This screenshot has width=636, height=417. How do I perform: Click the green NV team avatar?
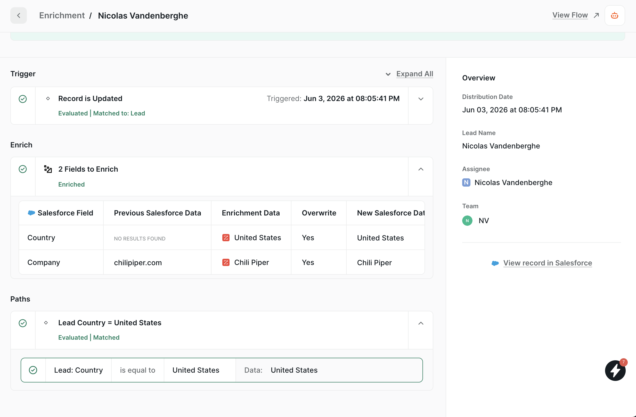point(467,221)
